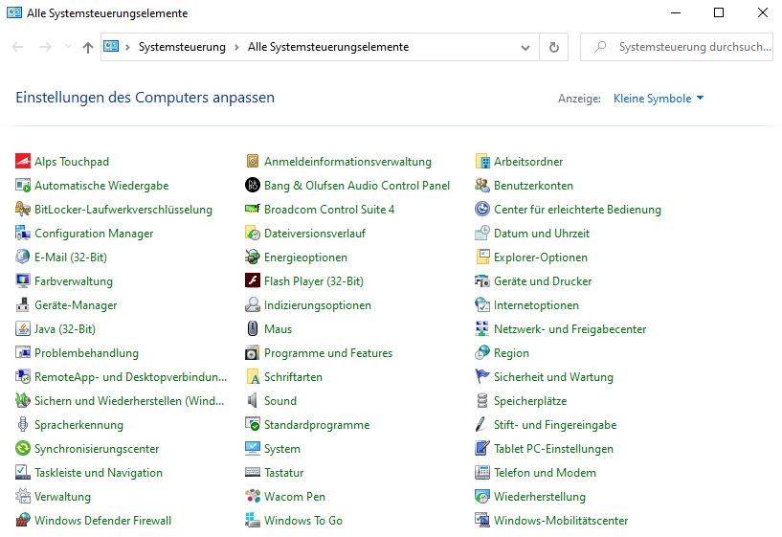Click the Configuration Manager icon
This screenshot has height=537, width=782.
click(23, 234)
